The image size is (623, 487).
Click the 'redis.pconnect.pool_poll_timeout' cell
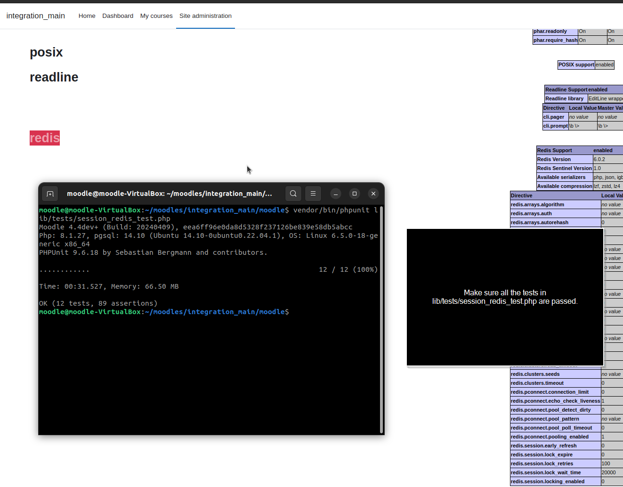tap(556, 428)
